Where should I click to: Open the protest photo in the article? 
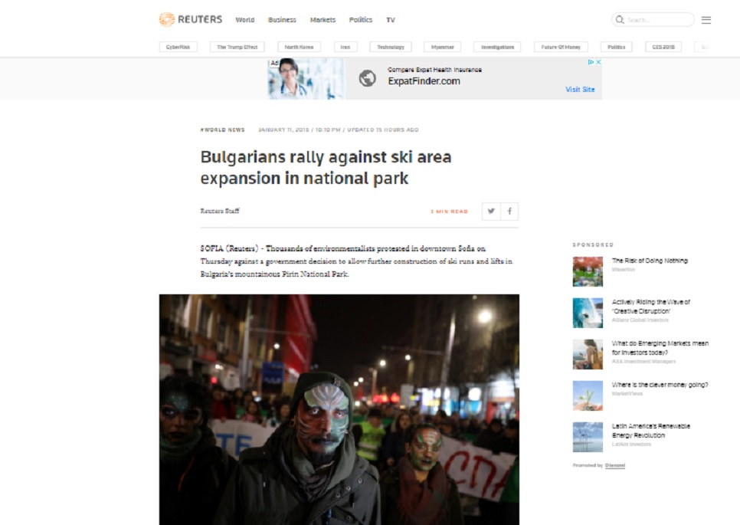coord(339,409)
